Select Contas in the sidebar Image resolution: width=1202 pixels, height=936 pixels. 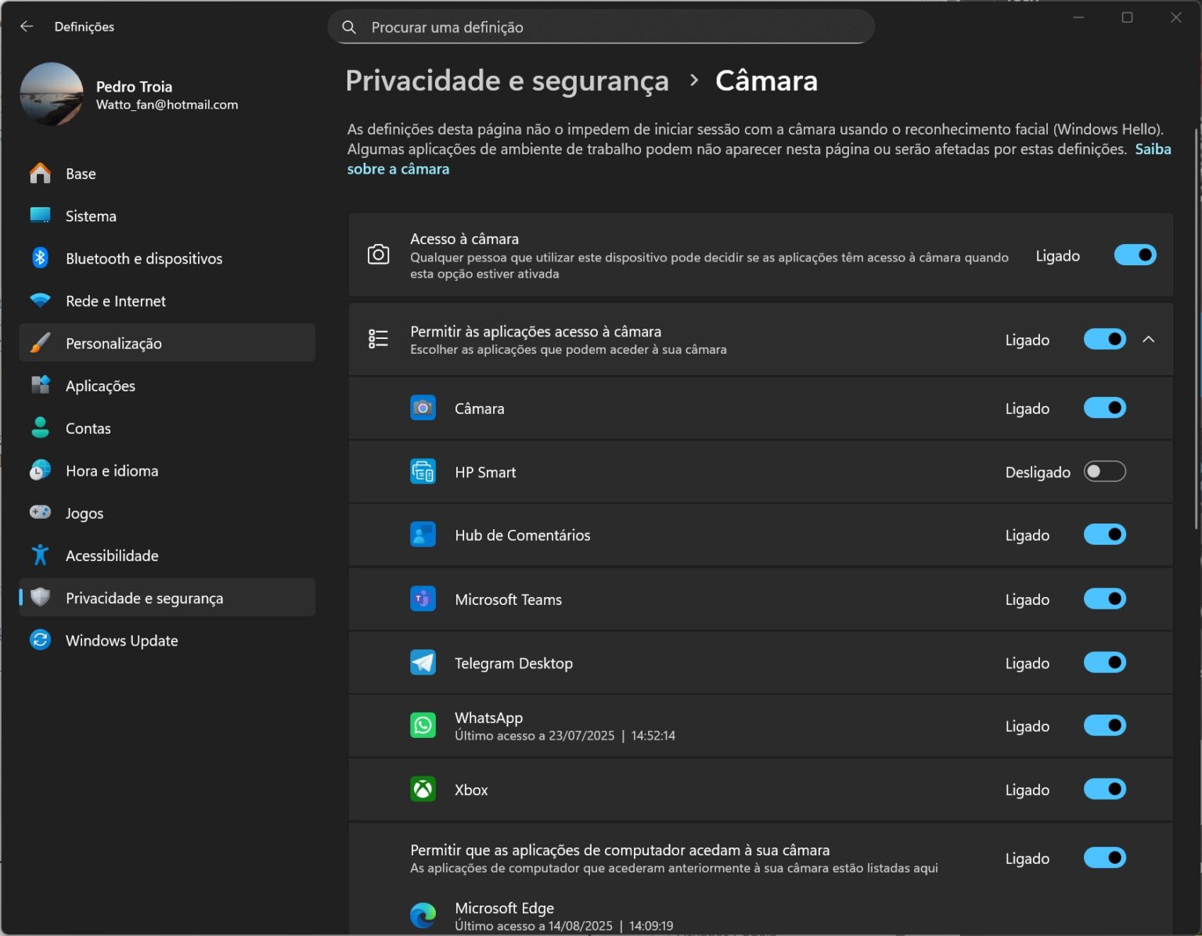[x=167, y=428]
